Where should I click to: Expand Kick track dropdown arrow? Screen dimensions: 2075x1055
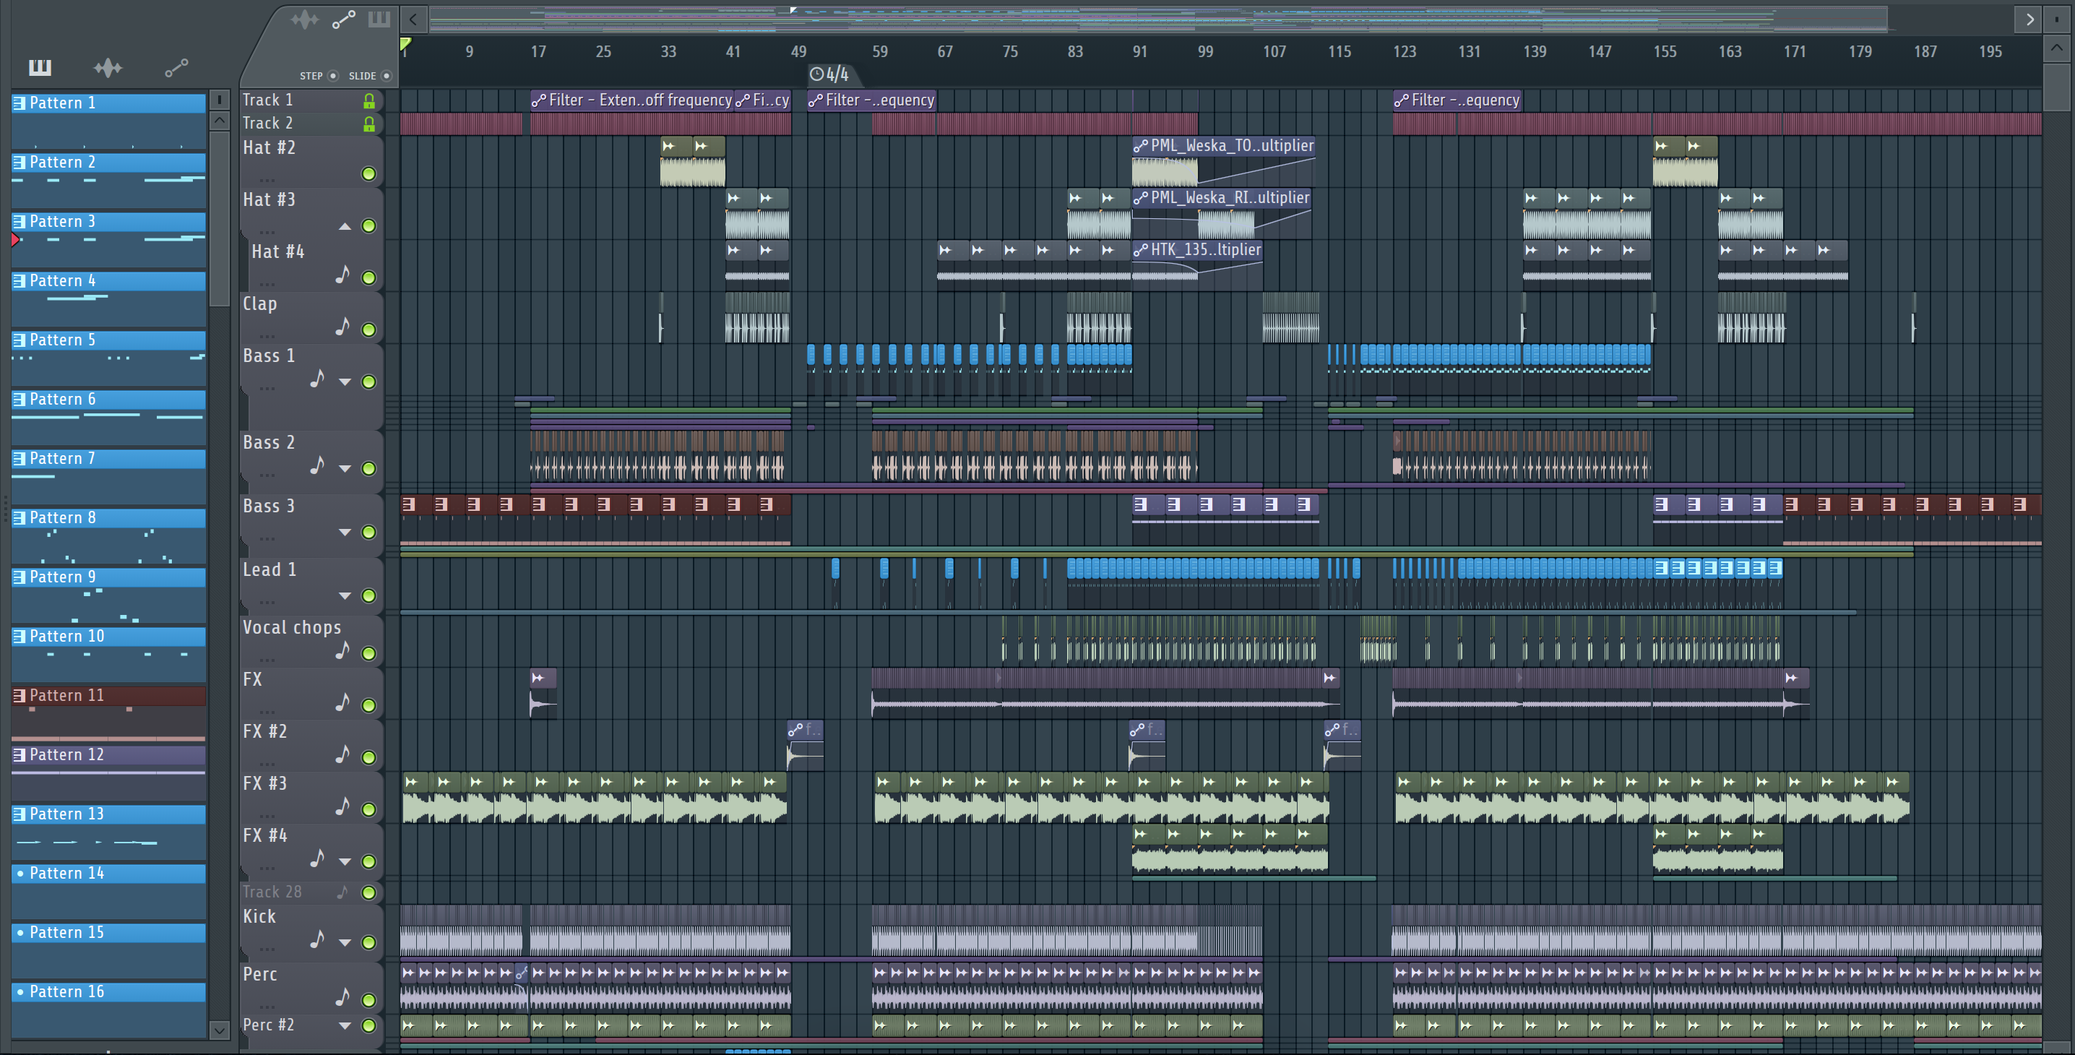click(345, 942)
